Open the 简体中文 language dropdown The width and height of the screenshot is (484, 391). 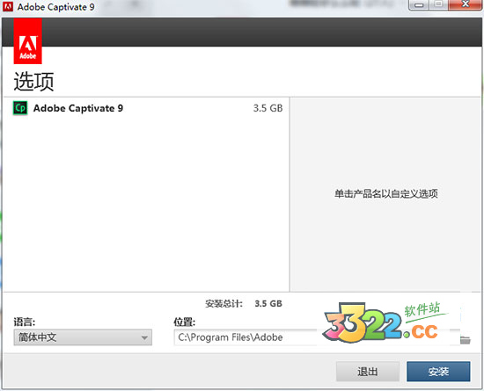pyautogui.click(x=83, y=337)
